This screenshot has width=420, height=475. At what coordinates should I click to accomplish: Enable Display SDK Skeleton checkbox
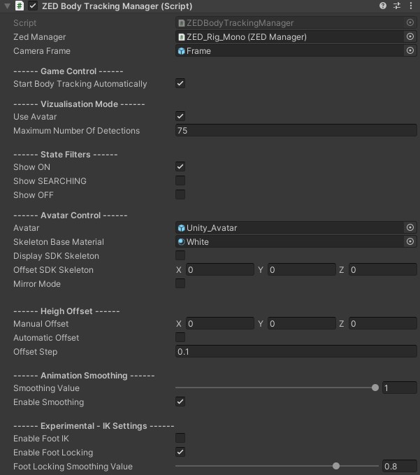180,255
